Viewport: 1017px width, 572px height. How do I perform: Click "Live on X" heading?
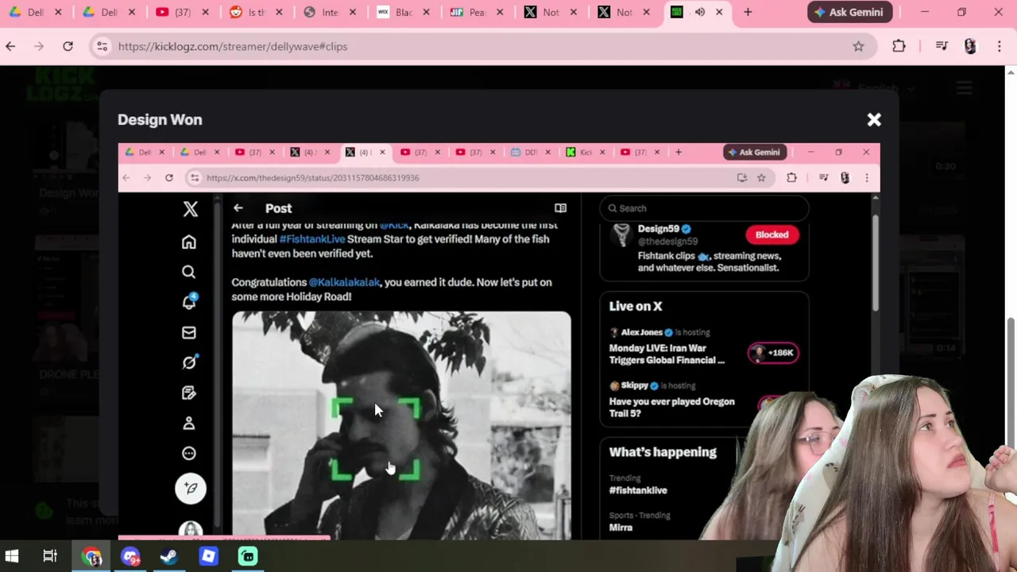pyautogui.click(x=636, y=306)
